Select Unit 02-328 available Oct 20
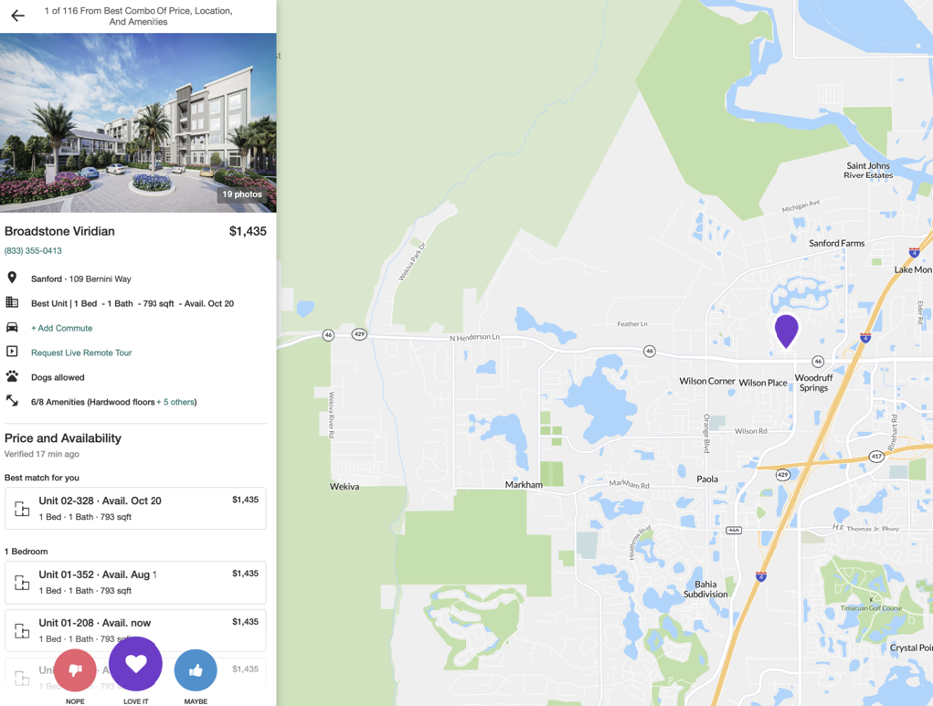The image size is (933, 706). click(136, 508)
